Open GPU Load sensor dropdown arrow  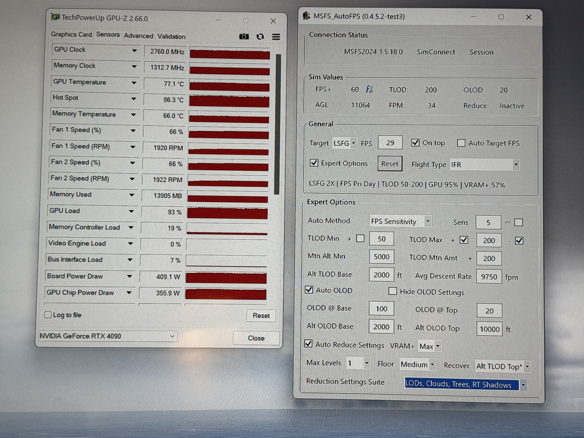click(131, 211)
